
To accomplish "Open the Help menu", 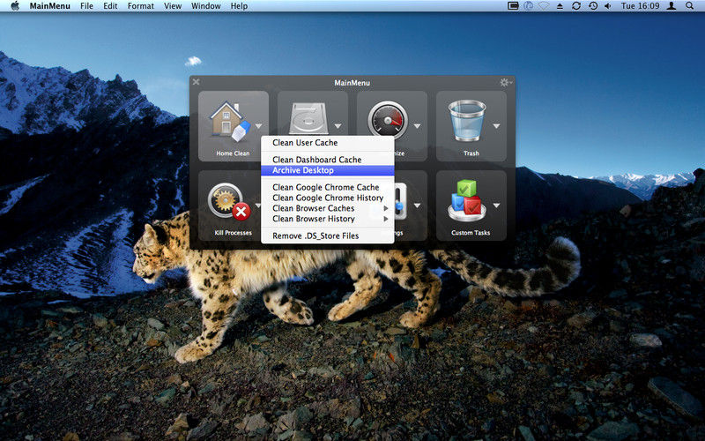I will tap(239, 6).
